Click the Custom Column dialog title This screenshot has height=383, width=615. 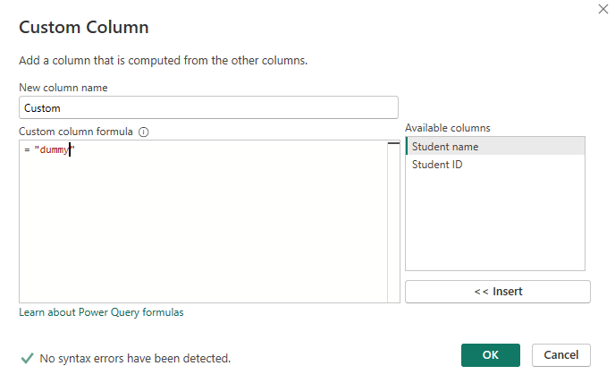coord(83,27)
